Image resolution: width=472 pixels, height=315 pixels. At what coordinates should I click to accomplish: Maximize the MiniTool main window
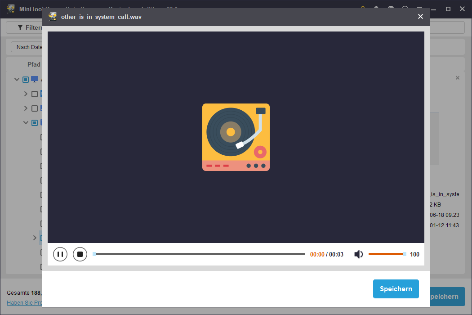[x=448, y=9]
